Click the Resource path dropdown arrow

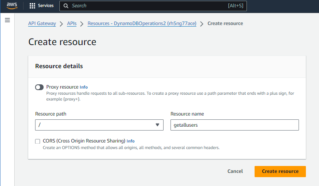(x=157, y=125)
